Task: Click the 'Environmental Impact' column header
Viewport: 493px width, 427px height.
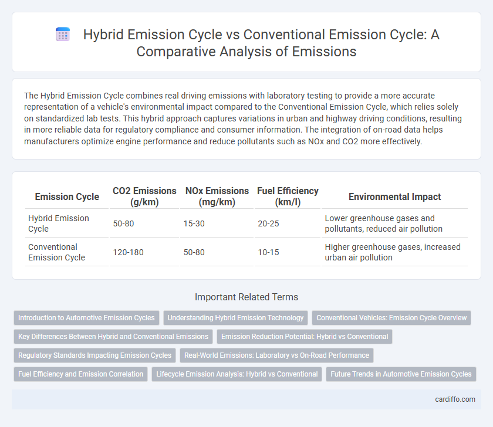Action: pos(394,196)
